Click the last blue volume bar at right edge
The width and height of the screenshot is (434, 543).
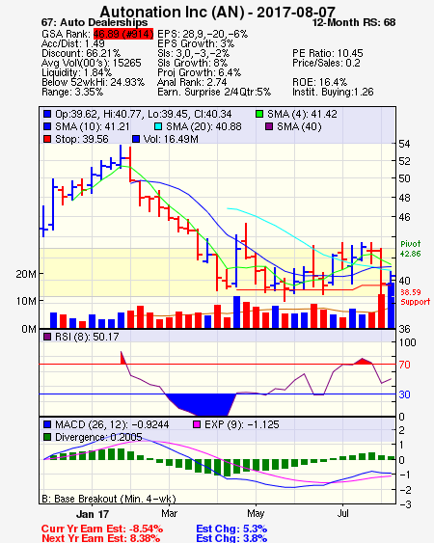[x=391, y=306]
